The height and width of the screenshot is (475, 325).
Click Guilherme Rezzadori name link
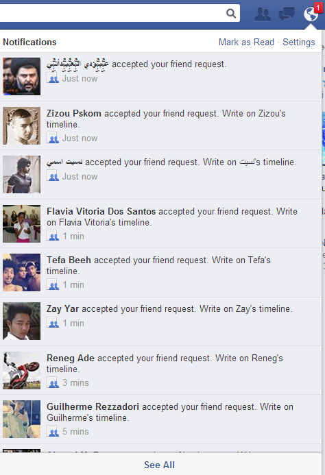tap(93, 406)
